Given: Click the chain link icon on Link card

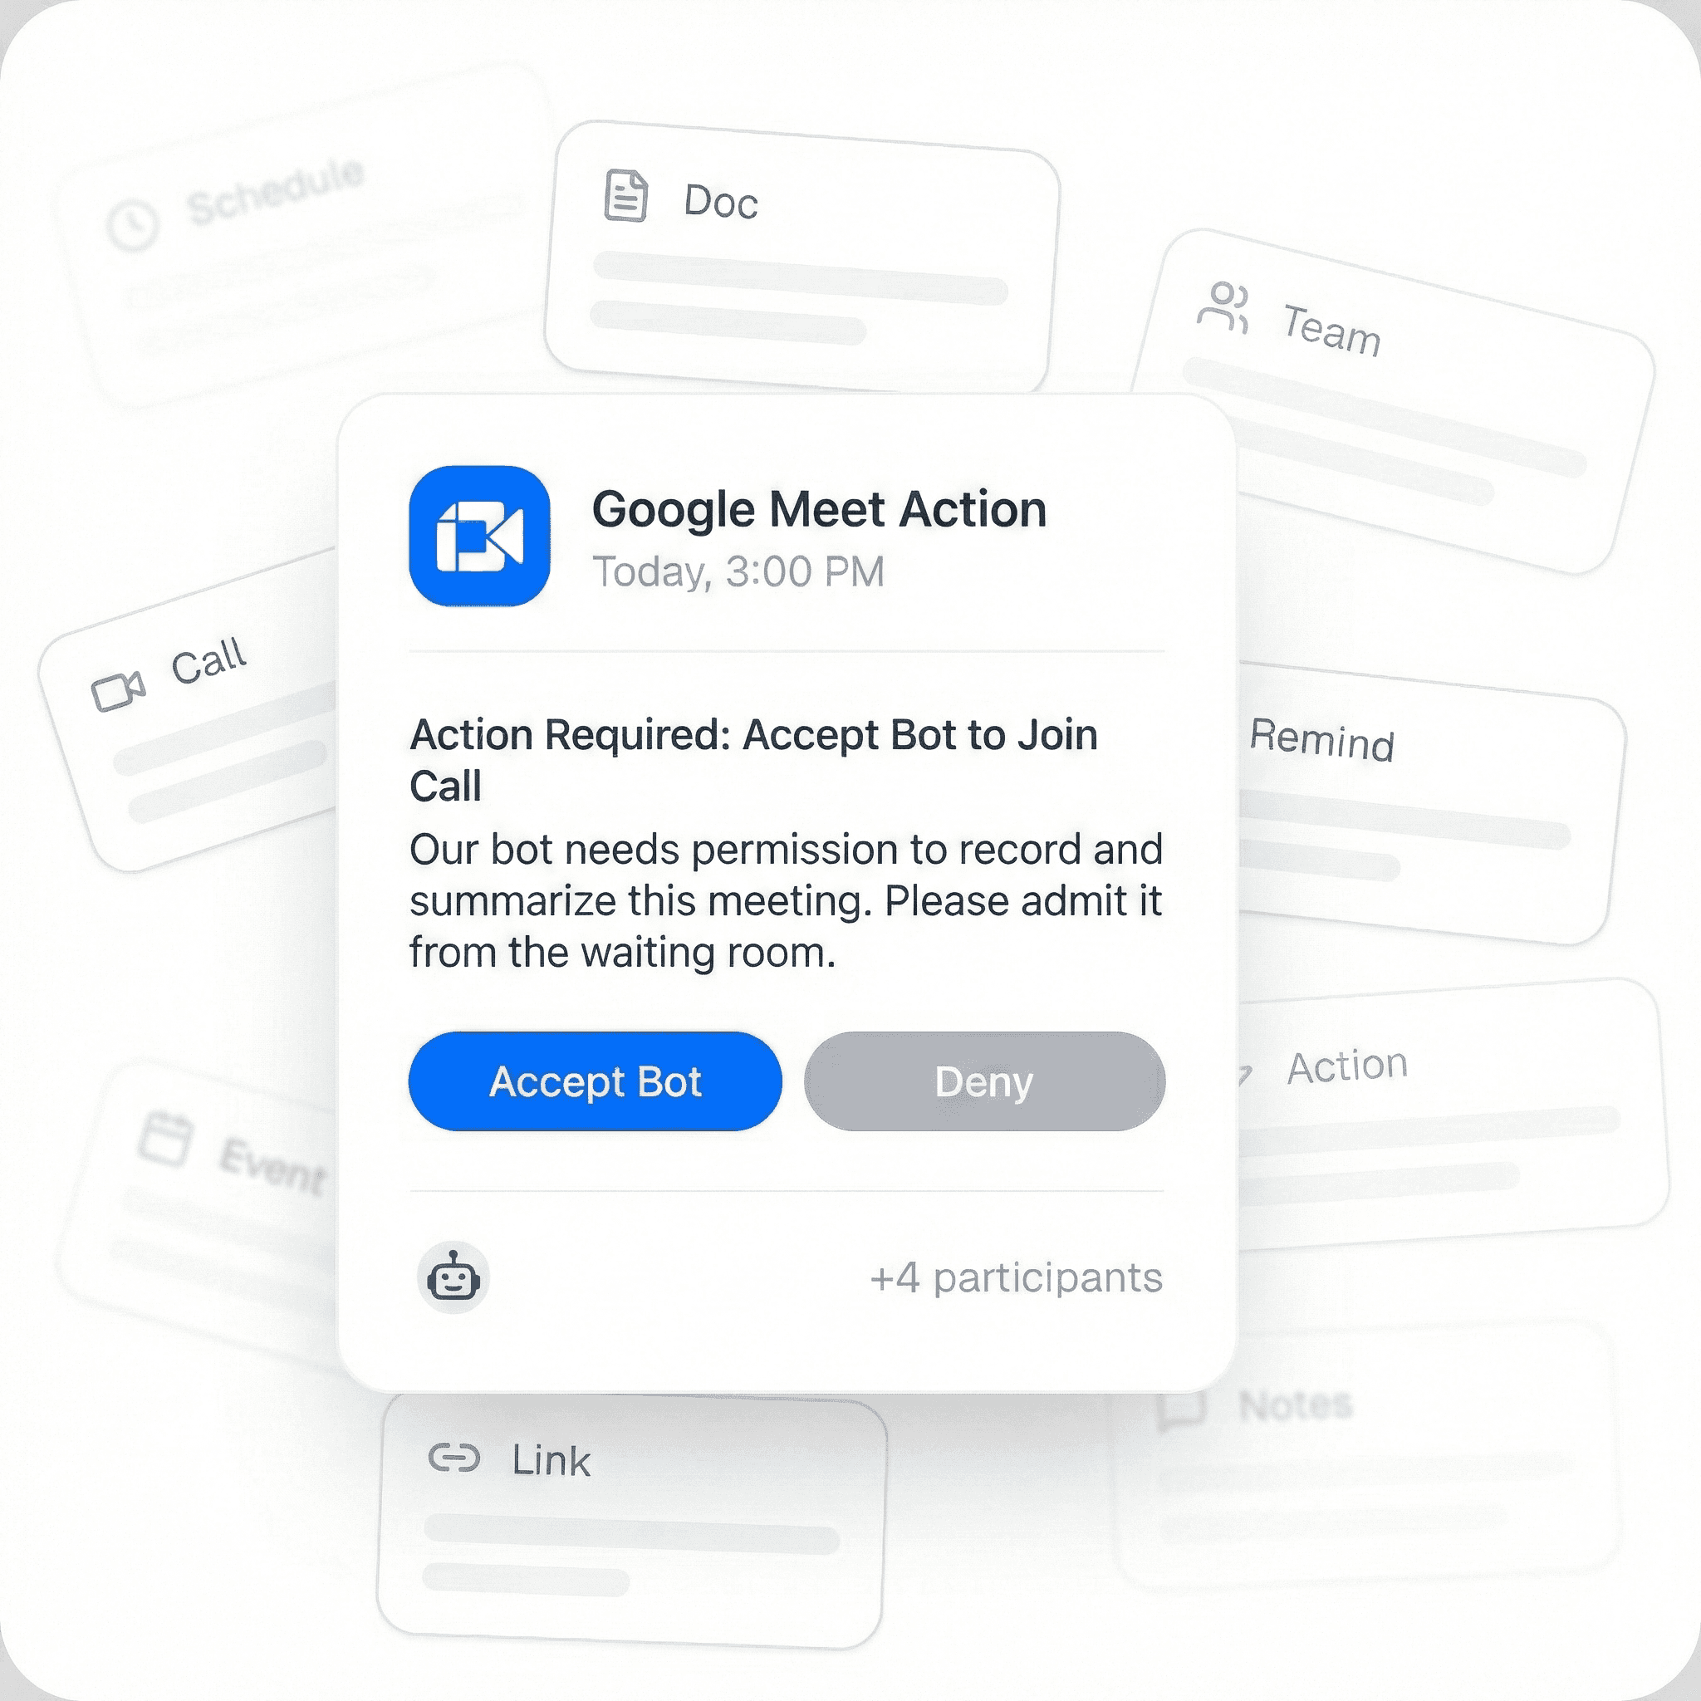Looking at the screenshot, I should [x=454, y=1458].
